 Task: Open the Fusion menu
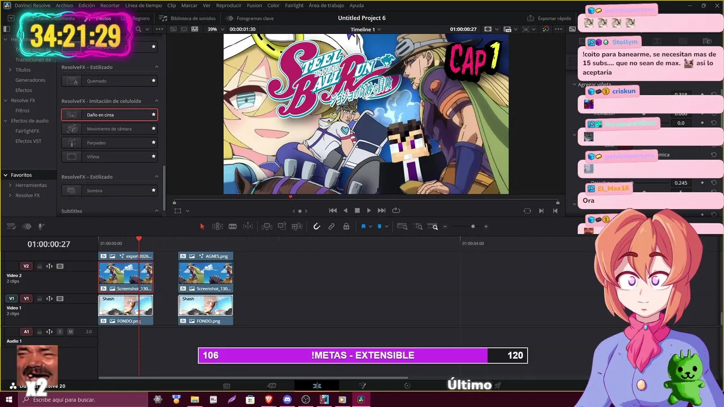[x=255, y=5]
